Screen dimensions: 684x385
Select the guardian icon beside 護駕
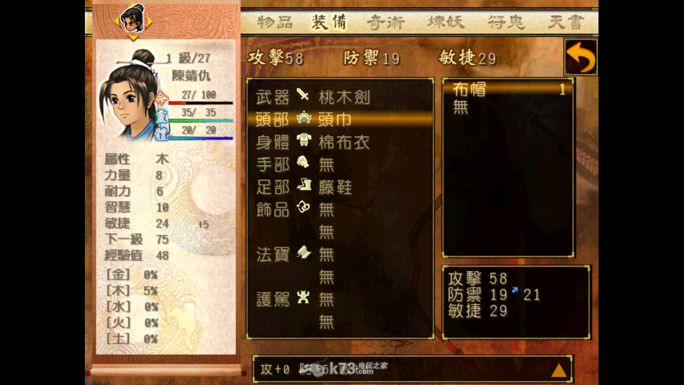[303, 298]
